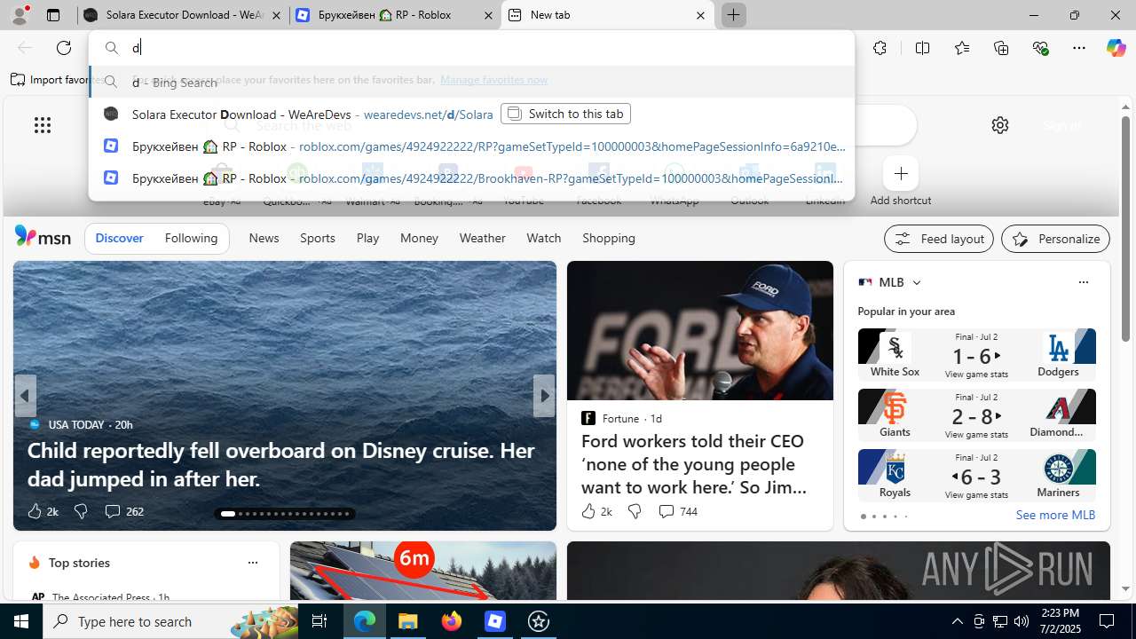This screenshot has width=1136, height=639.
Task: Open Settings and more ellipsis menu
Action: point(1079,48)
